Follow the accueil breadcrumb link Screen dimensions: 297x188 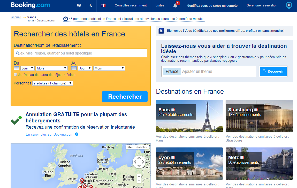point(16,17)
